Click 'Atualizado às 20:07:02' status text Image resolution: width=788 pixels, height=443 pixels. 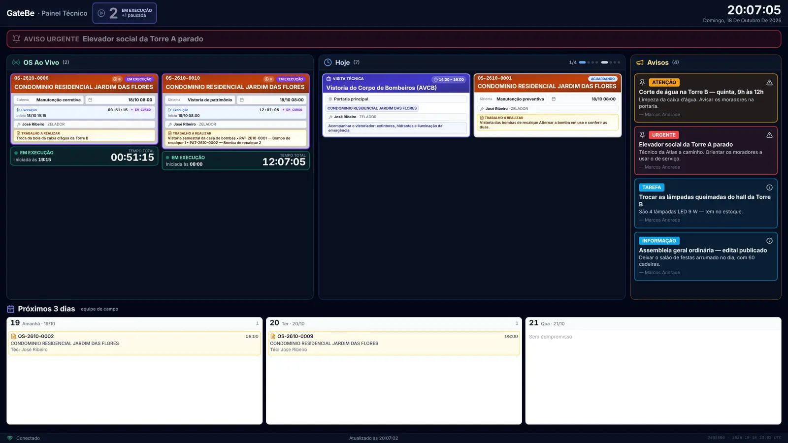click(373, 438)
